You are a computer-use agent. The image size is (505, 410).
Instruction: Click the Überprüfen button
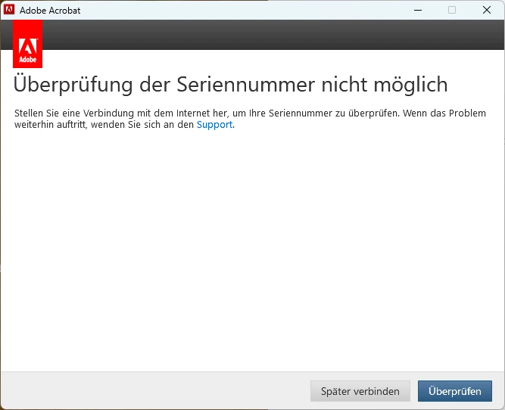coord(455,391)
